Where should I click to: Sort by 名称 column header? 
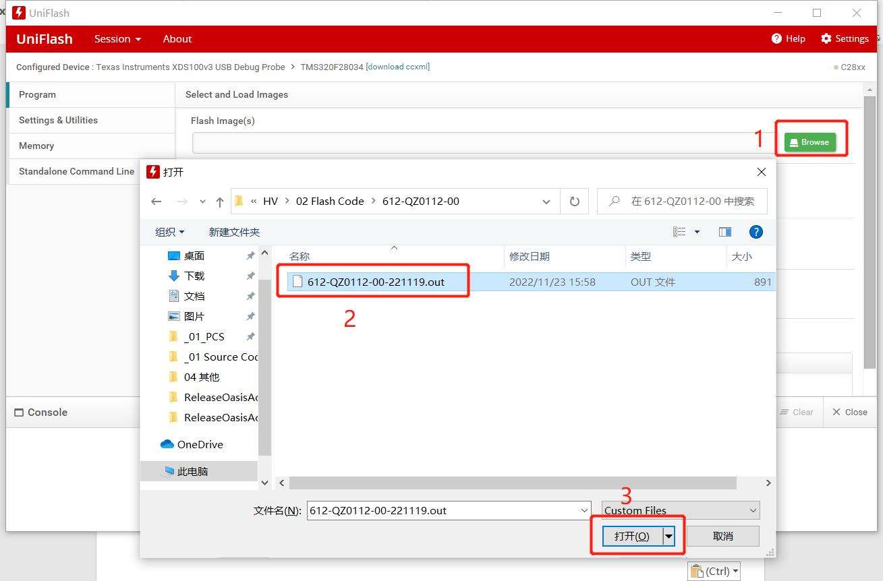coord(300,256)
